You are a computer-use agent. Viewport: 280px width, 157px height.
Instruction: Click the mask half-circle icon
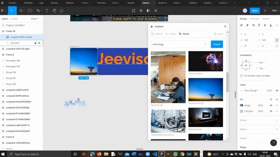point(148,10)
